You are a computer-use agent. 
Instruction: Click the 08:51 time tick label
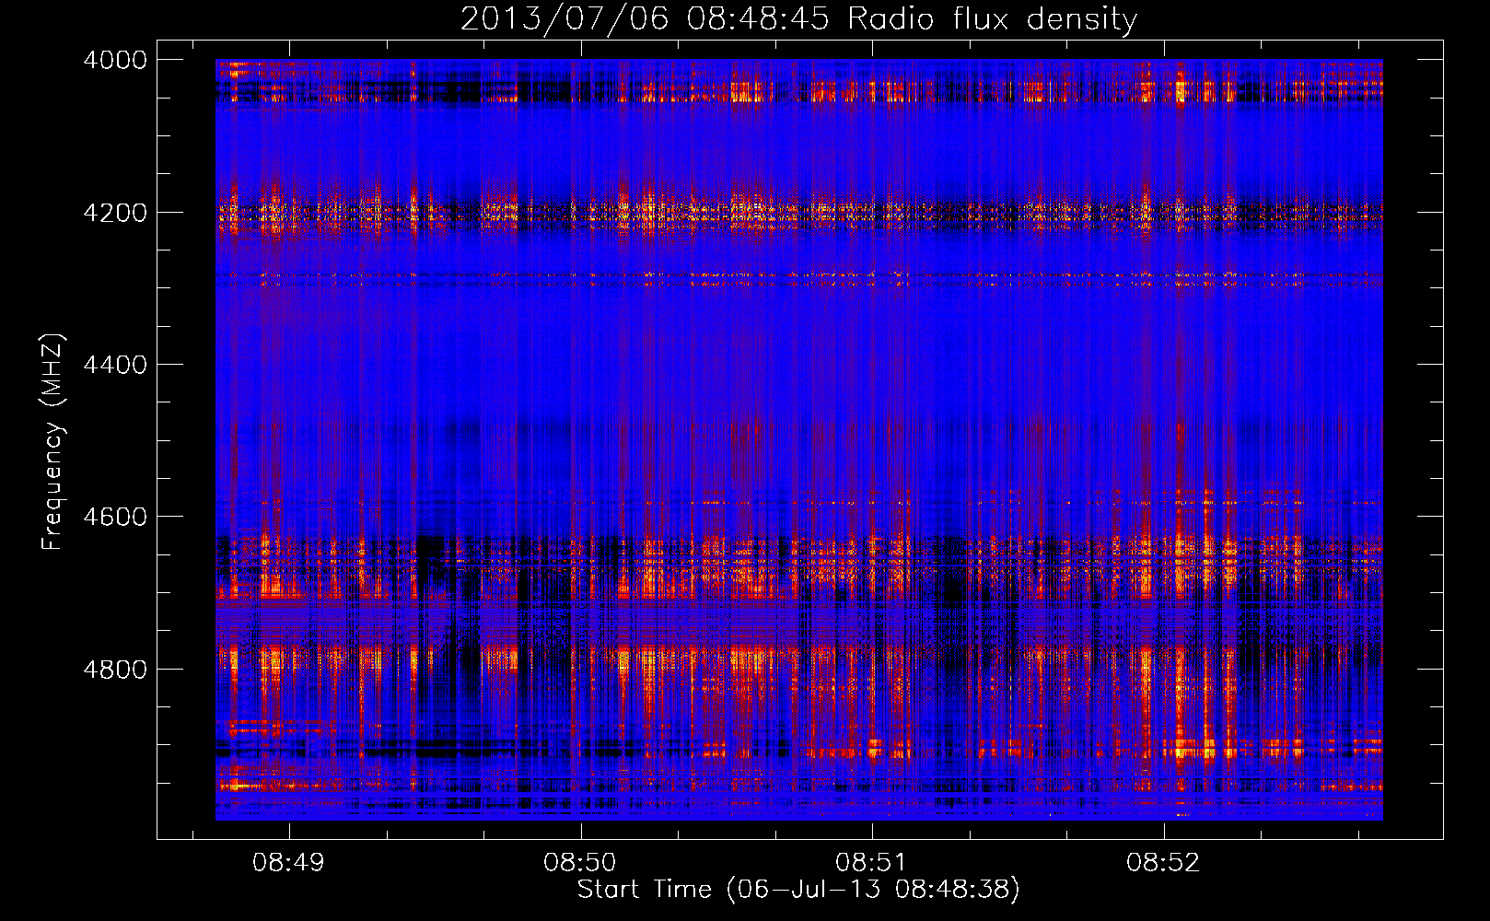point(871,863)
